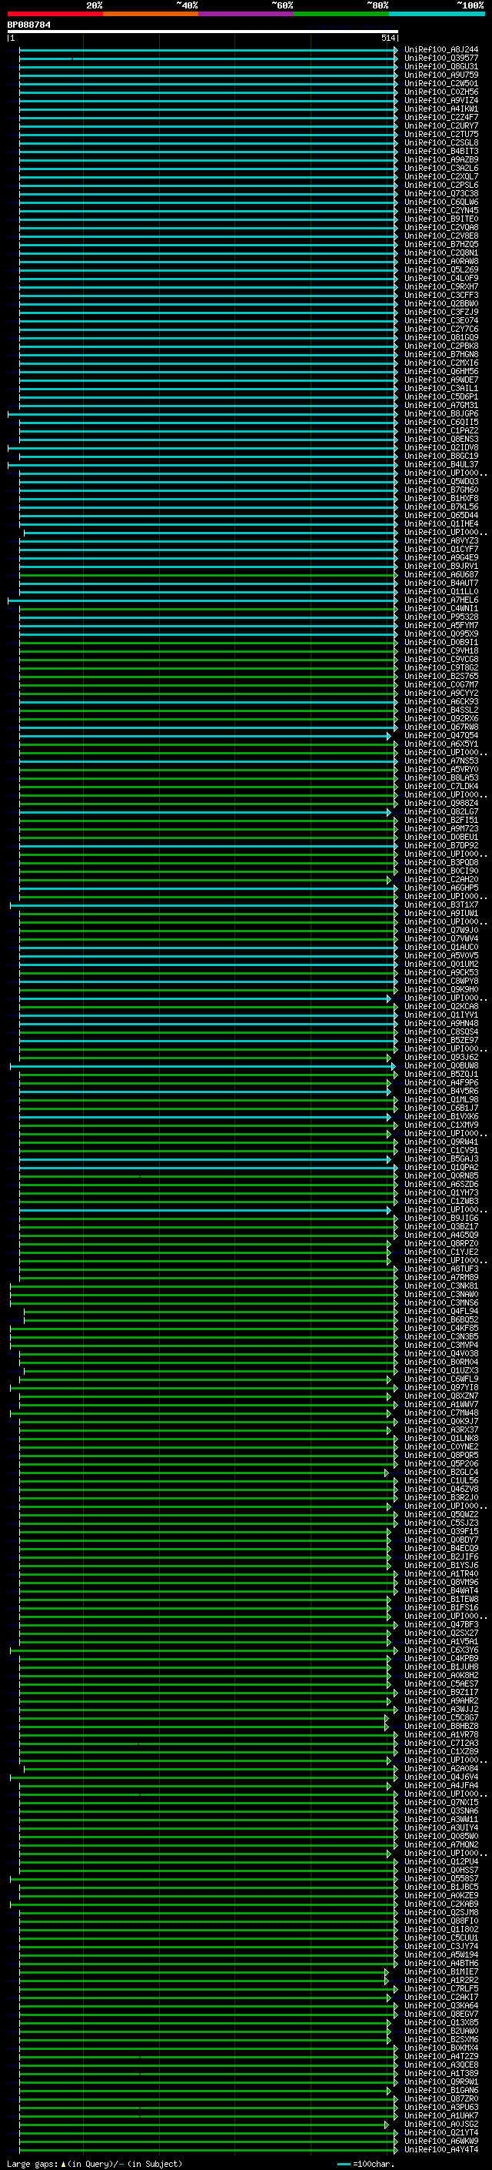Select hit UniRef100_Q82LG7
This screenshot has height=2170, width=492.
[441, 812]
